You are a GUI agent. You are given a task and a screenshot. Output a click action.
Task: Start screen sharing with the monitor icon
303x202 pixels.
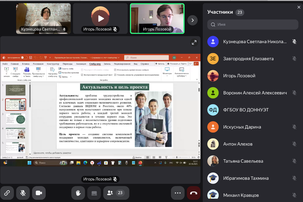[x=94, y=193]
